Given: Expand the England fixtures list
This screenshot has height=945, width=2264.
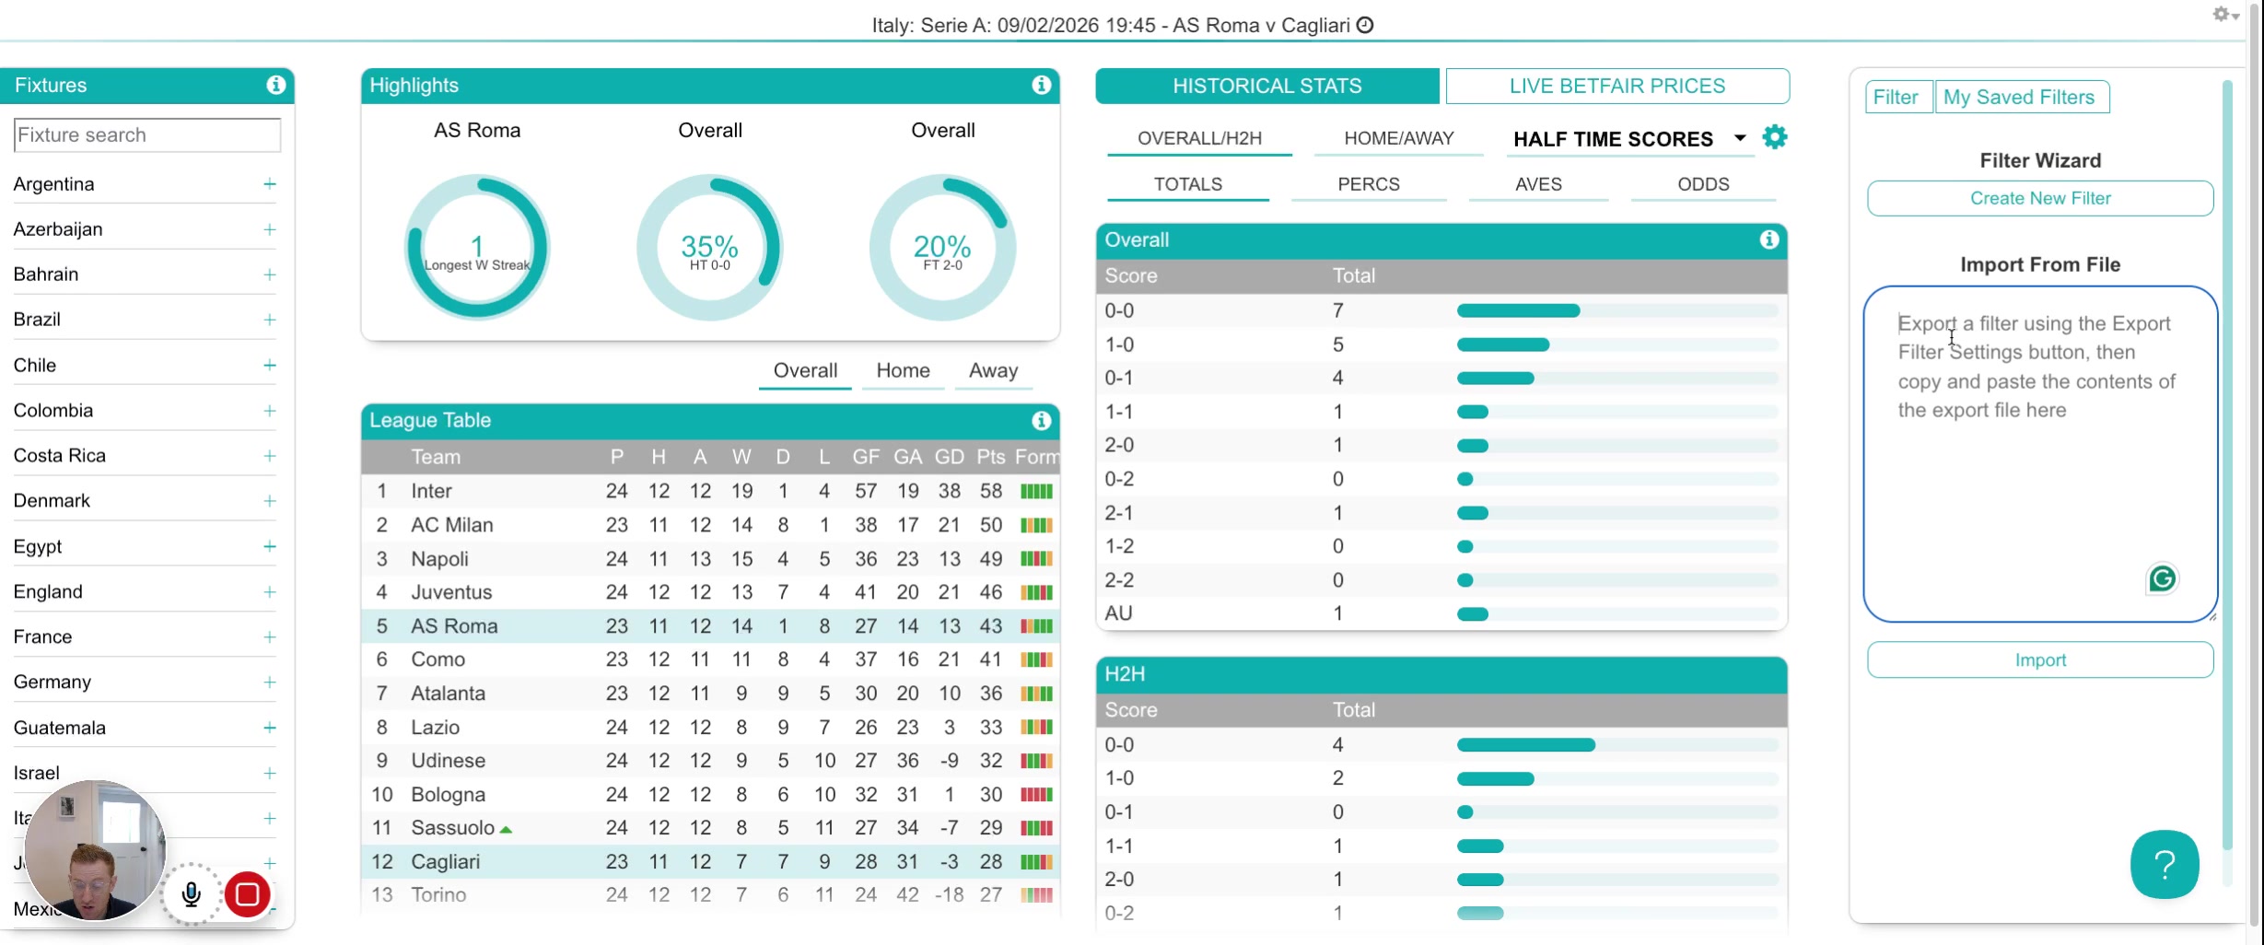Looking at the screenshot, I should pyautogui.click(x=269, y=592).
